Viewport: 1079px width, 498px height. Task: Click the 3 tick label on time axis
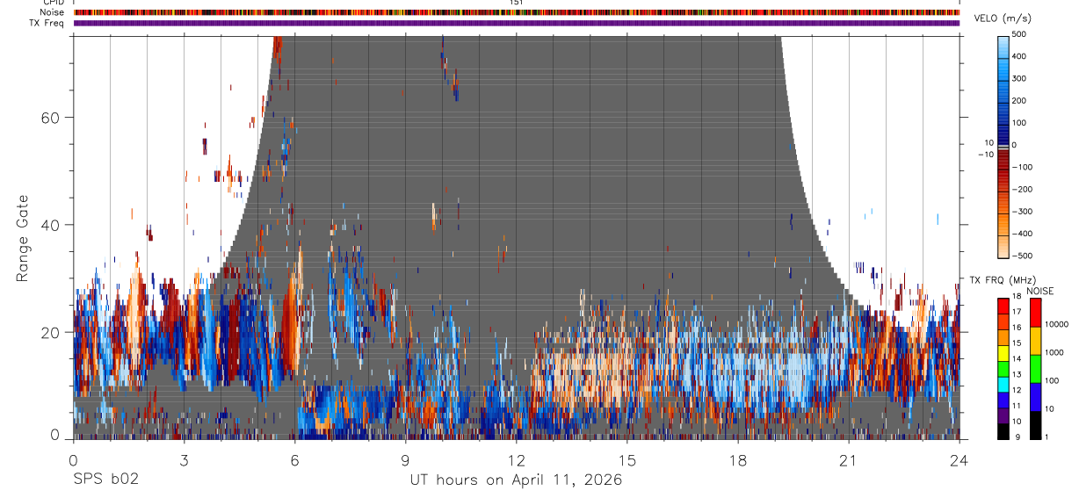click(x=184, y=459)
